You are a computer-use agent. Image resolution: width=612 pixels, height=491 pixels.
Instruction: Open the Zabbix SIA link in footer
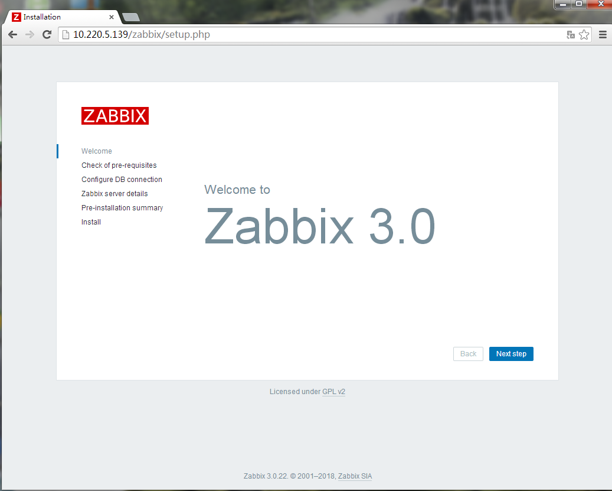(x=355, y=476)
